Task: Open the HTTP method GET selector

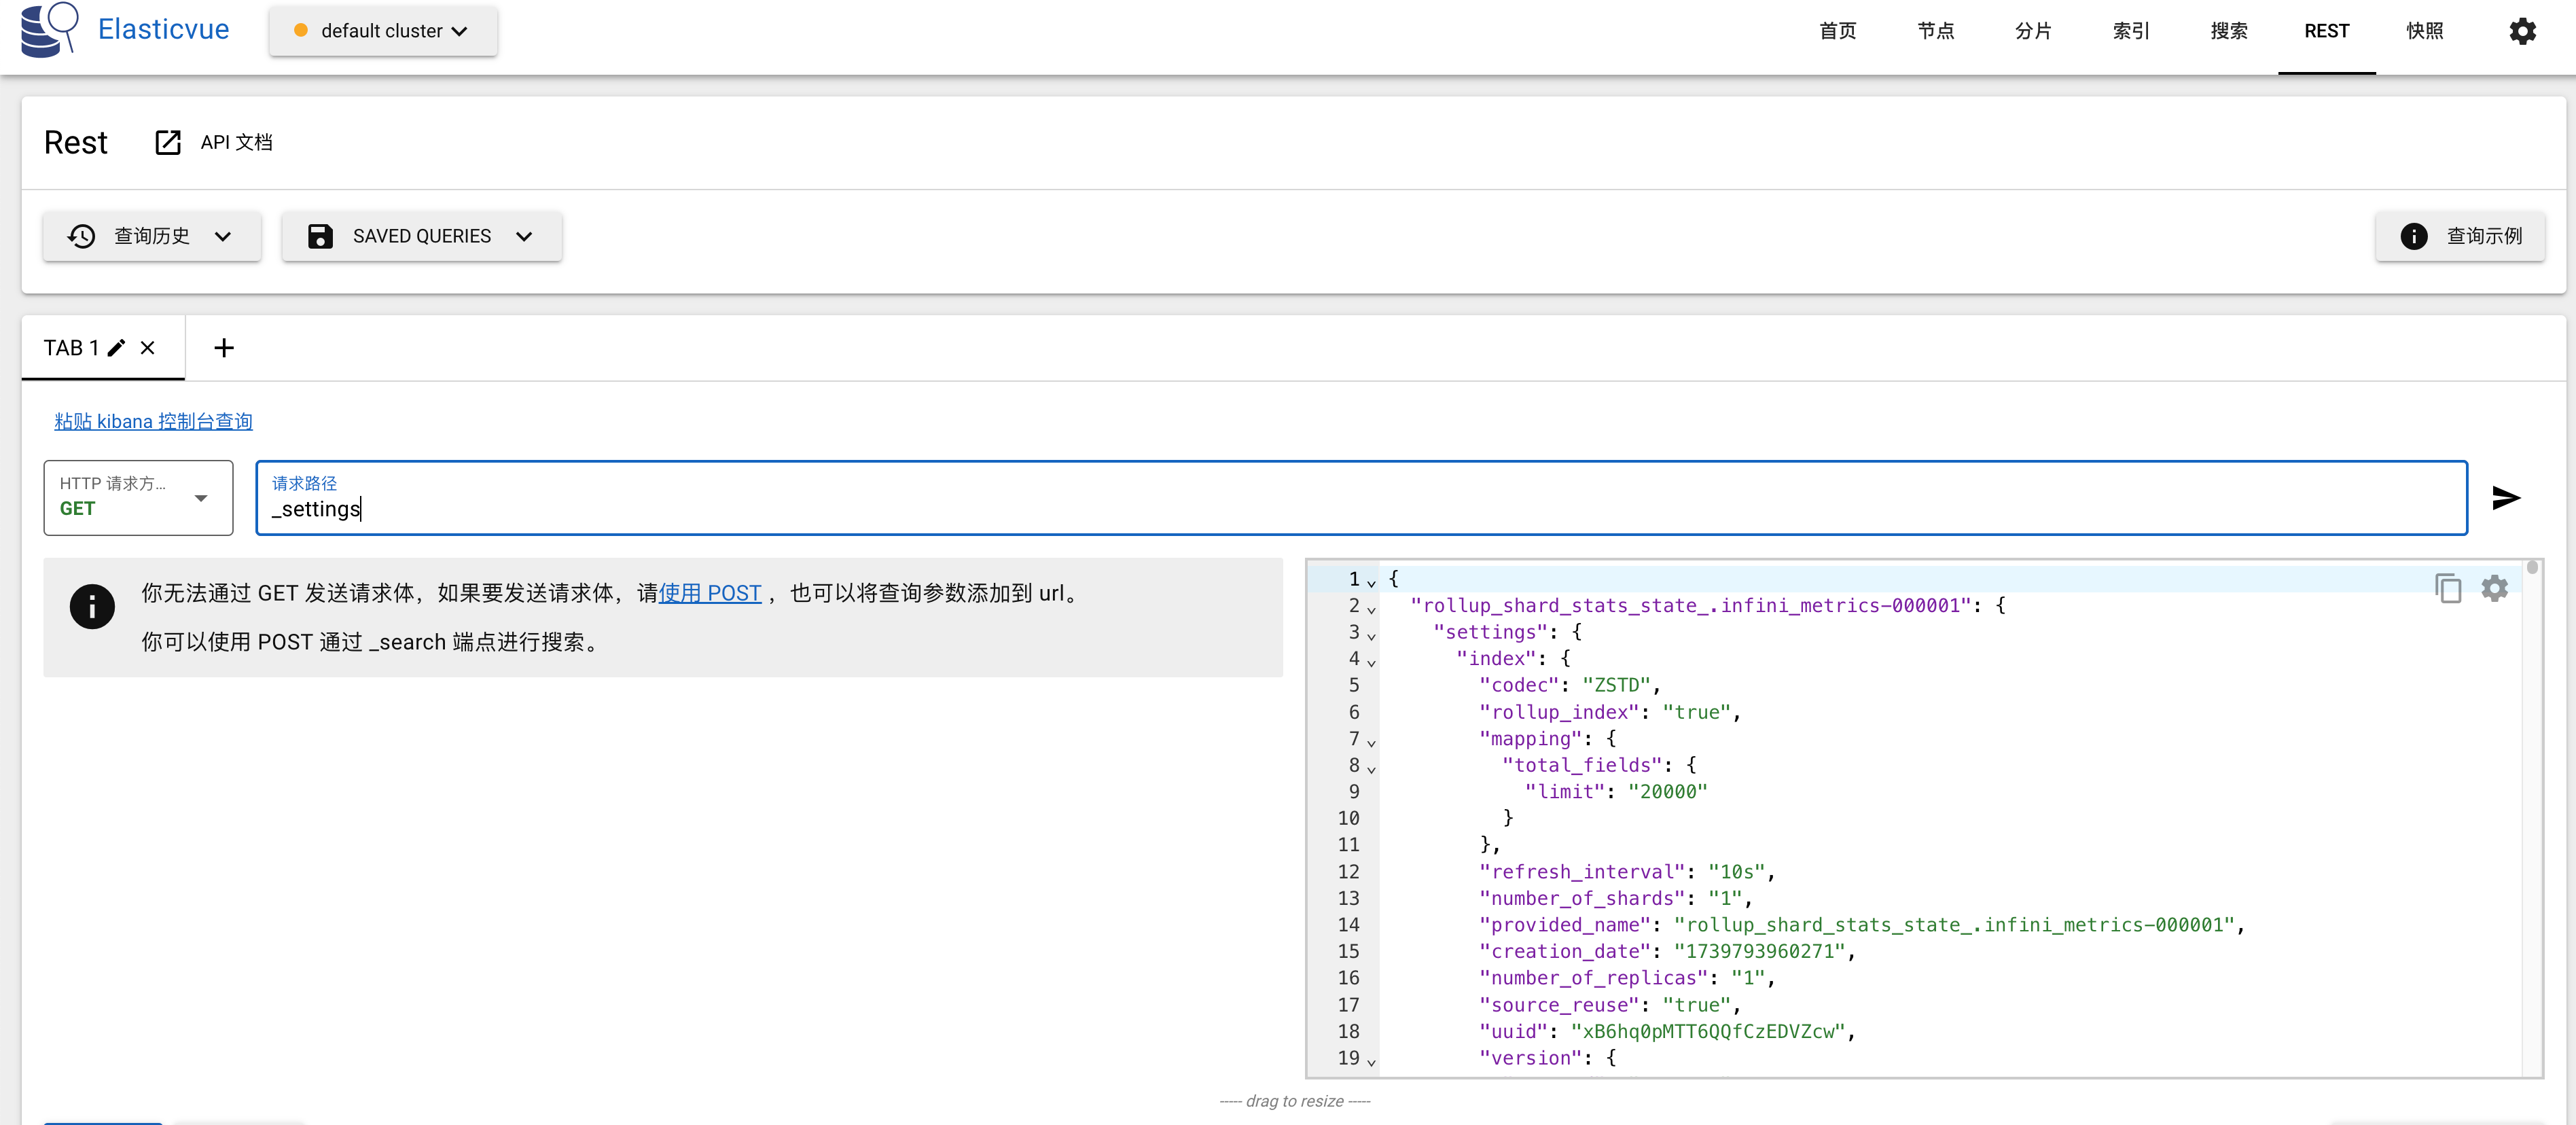Action: pyautogui.click(x=139, y=498)
